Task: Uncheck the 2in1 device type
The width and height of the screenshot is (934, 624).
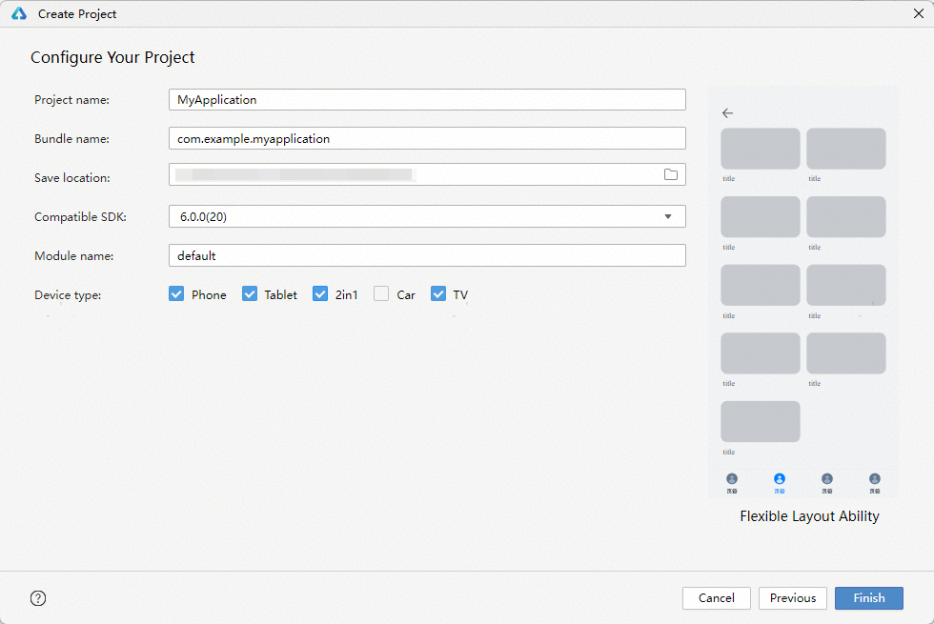Action: tap(320, 294)
